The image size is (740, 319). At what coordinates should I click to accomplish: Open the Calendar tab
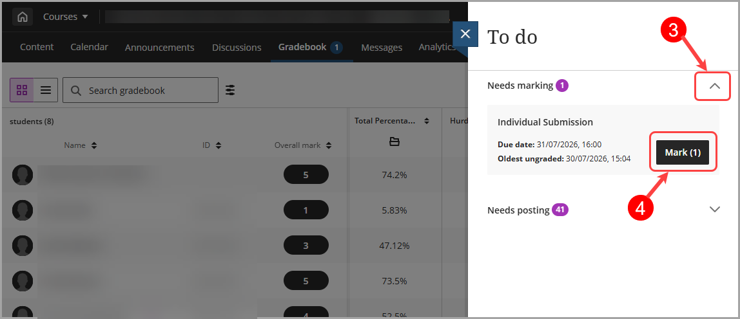(89, 47)
